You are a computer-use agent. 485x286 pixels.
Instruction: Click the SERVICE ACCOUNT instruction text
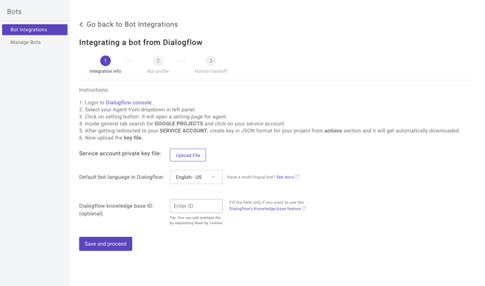(184, 131)
